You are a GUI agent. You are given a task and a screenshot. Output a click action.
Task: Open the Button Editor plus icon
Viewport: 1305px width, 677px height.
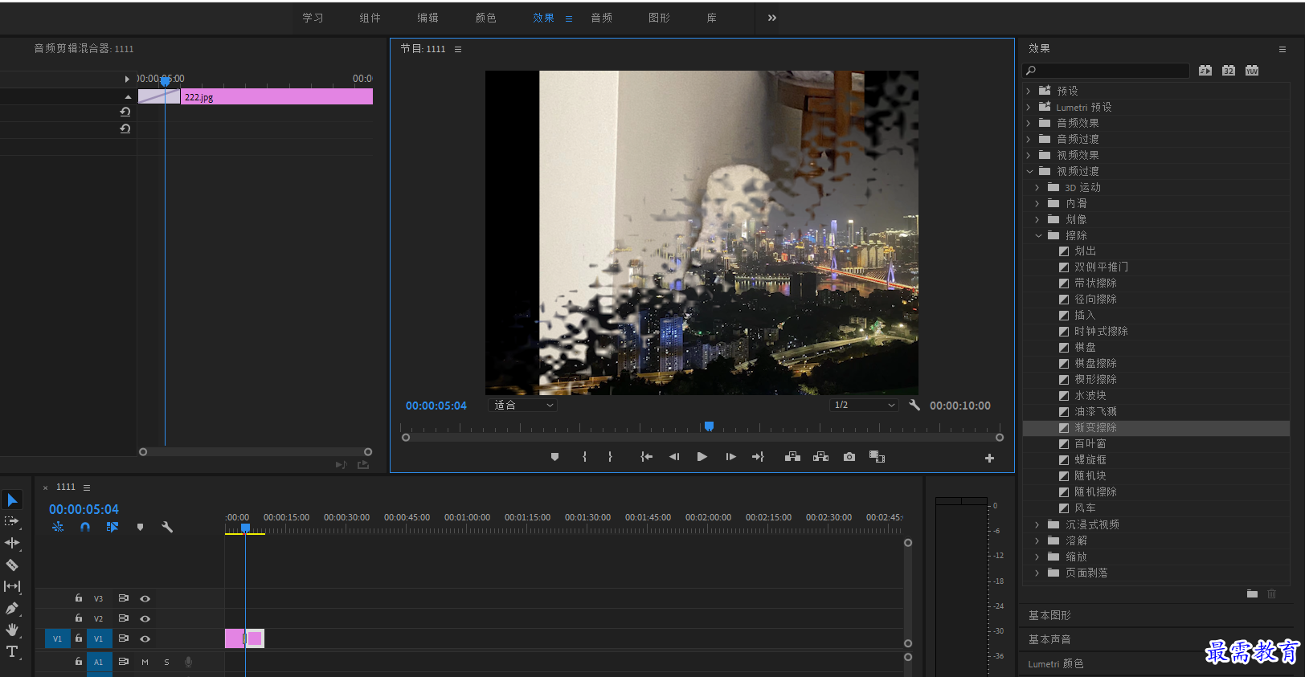coord(989,458)
